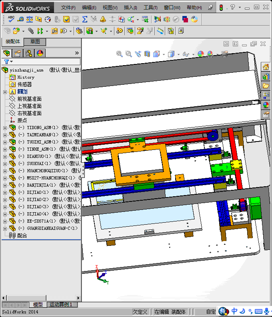Click the IME microphone icon
Image resolution: width=272 pixels, height=317 pixels.
(267, 311)
